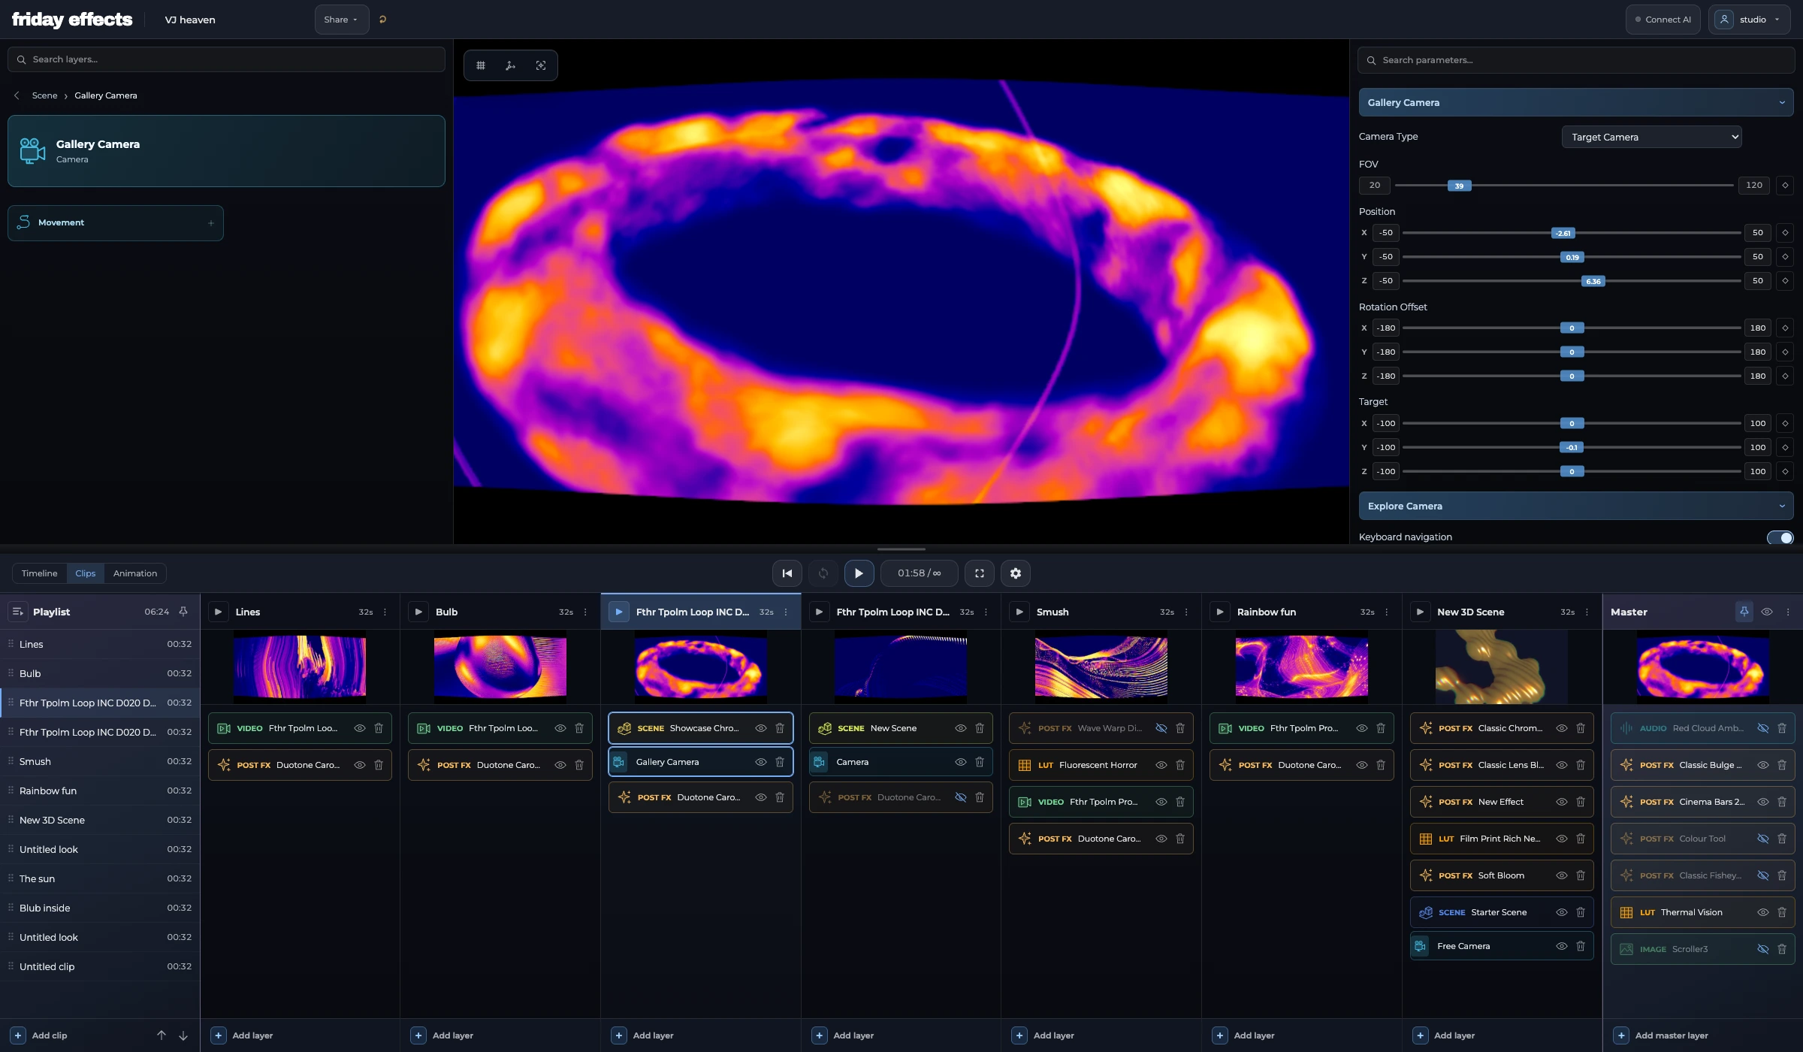Unhide the Red Cloud Amb... audio layer
This screenshot has height=1052, width=1803.
click(x=1763, y=728)
